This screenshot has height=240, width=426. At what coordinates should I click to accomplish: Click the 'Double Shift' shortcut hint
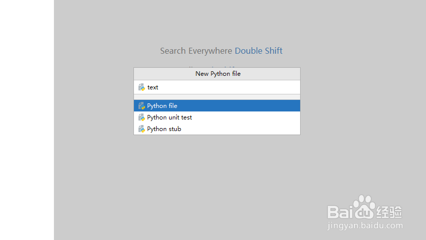(x=258, y=51)
